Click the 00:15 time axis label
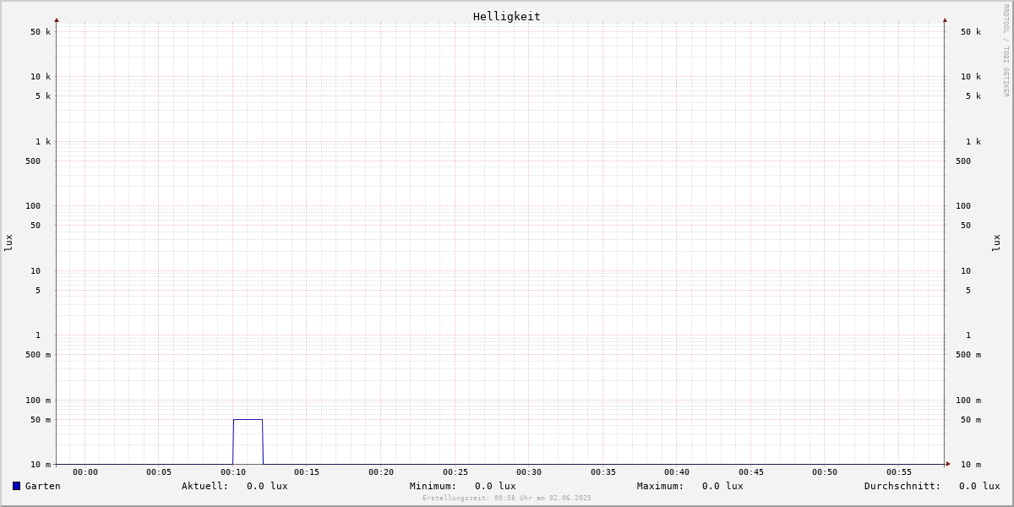Image resolution: width=1014 pixels, height=507 pixels. [x=307, y=472]
